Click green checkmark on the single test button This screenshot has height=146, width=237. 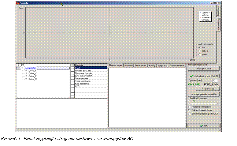(x=192, y=76)
